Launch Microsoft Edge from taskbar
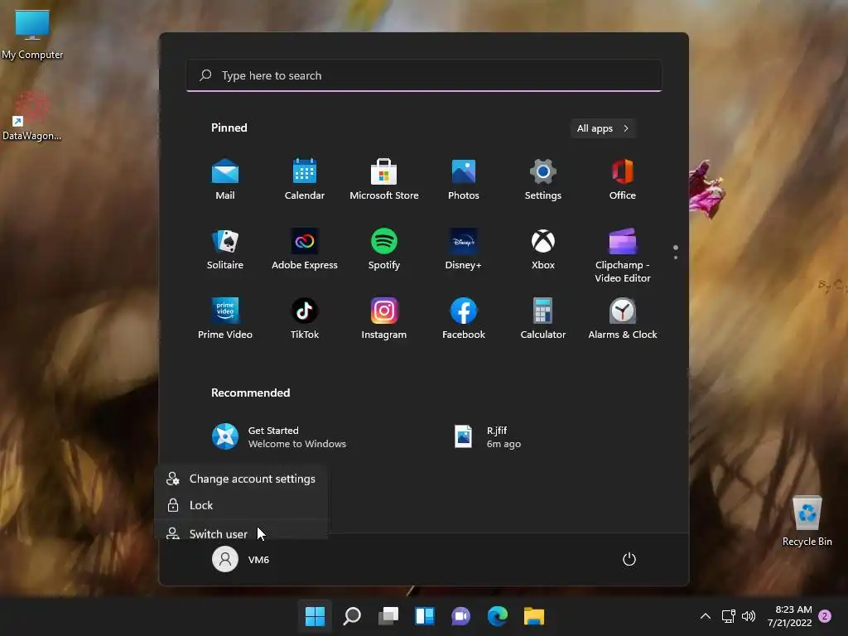 [x=498, y=616]
